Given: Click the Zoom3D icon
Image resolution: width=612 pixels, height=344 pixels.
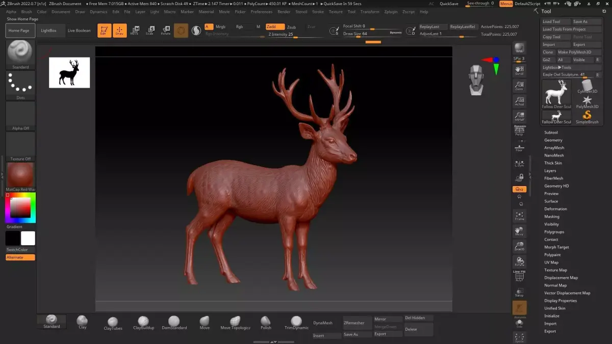Looking at the screenshot, I should [519, 246].
